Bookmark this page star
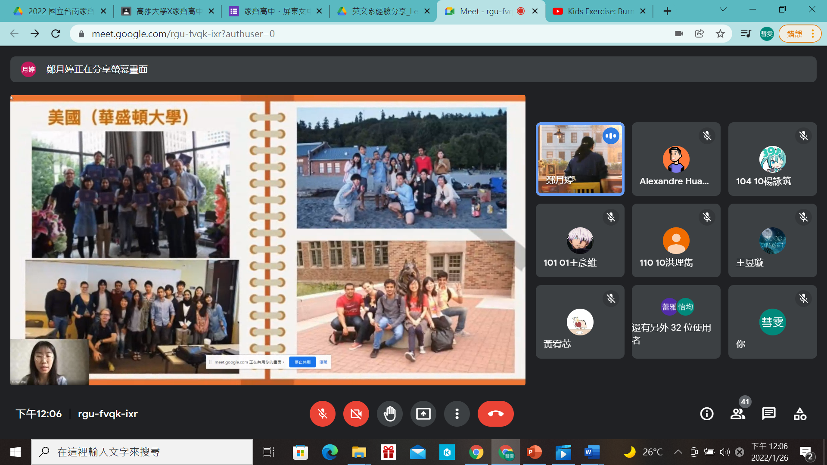The image size is (827, 465). pyautogui.click(x=720, y=34)
